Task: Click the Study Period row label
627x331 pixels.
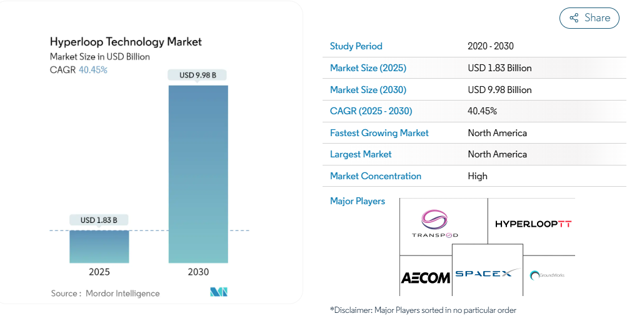Action: tap(356, 46)
